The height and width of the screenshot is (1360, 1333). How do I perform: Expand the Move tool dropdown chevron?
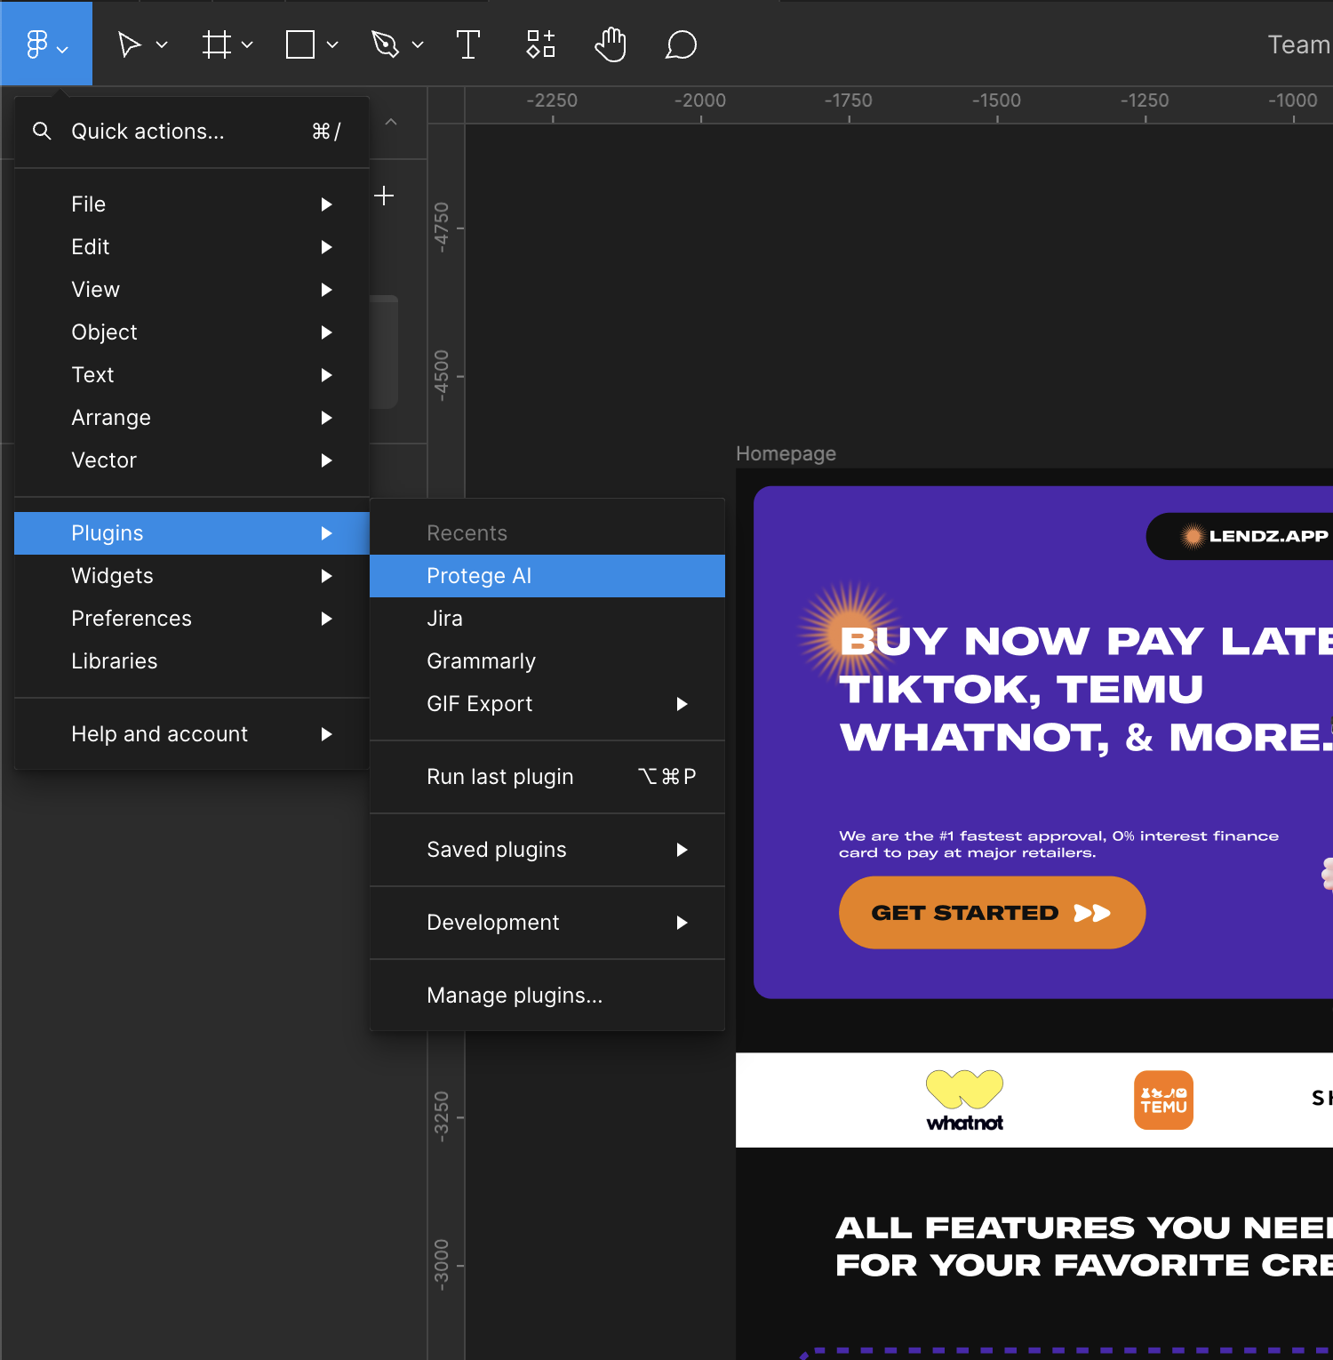(x=162, y=44)
